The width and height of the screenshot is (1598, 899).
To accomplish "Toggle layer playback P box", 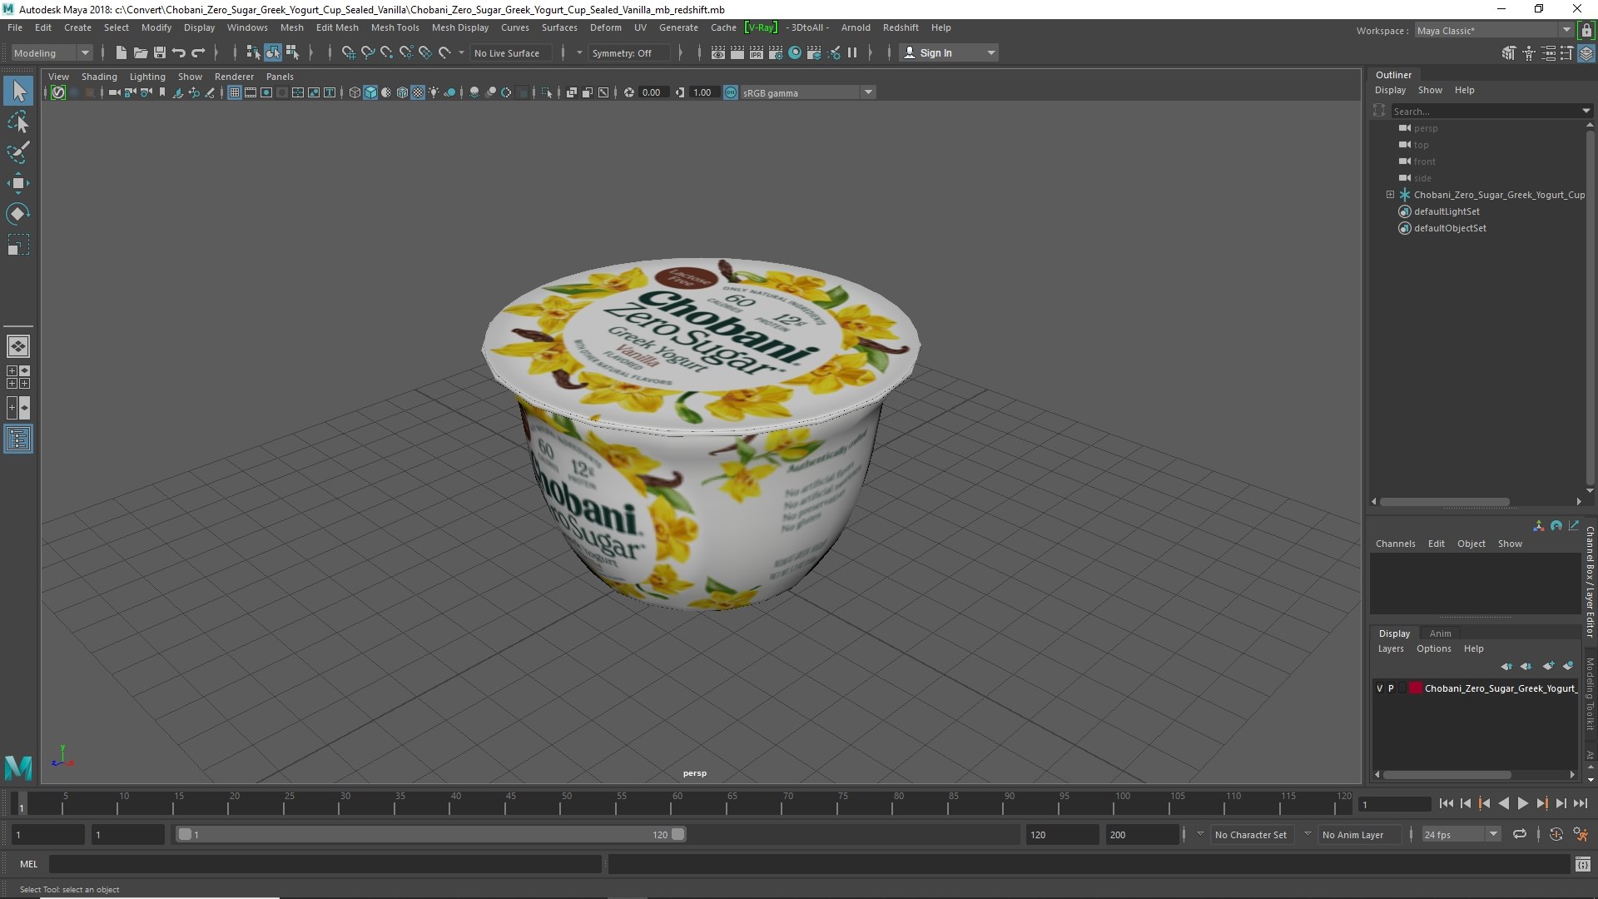I will tap(1391, 688).
